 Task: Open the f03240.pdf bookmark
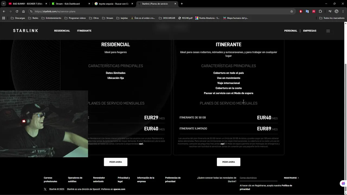185,18
